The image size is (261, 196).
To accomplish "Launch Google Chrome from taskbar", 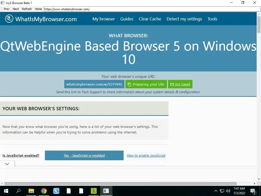I will (44, 191).
